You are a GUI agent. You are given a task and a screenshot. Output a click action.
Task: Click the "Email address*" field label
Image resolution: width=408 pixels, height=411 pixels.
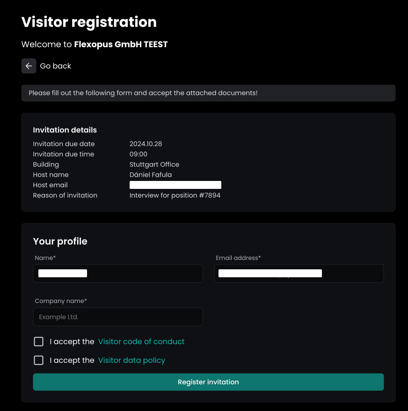(x=238, y=258)
